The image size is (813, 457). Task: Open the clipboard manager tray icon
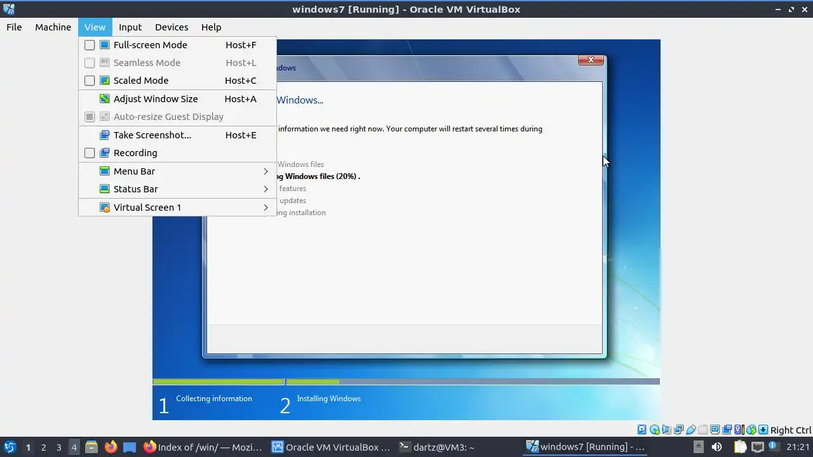pyautogui.click(x=740, y=447)
